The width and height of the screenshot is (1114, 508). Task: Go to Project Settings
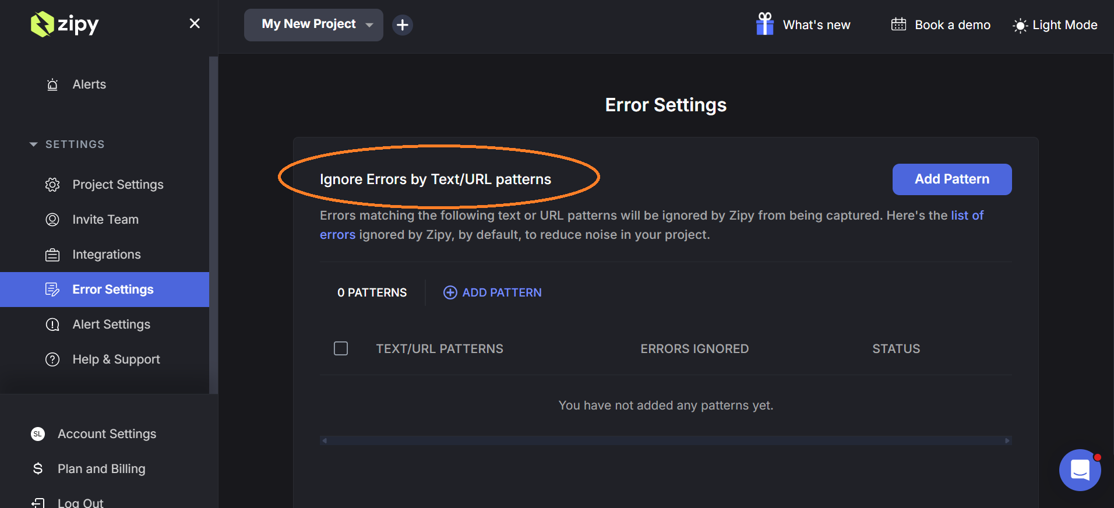(117, 185)
